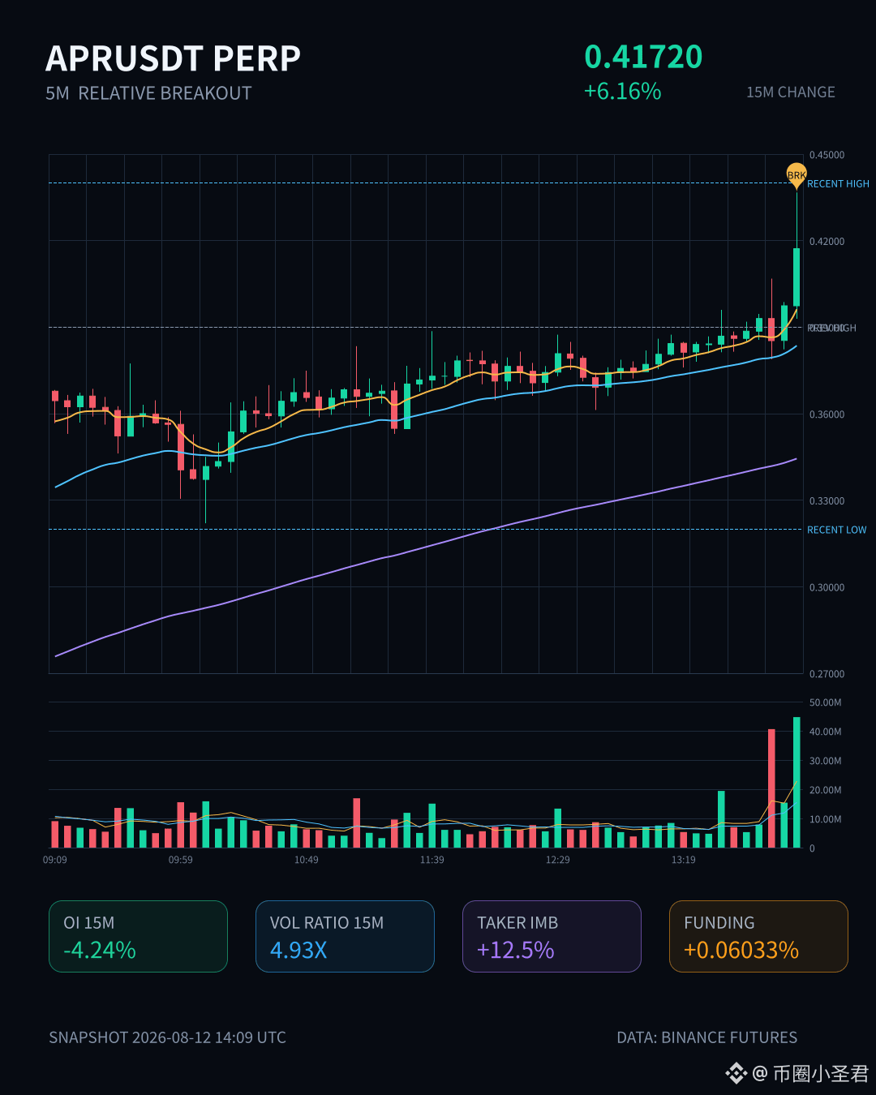
Task: Click the tall red volume bar
Action: pos(771,788)
